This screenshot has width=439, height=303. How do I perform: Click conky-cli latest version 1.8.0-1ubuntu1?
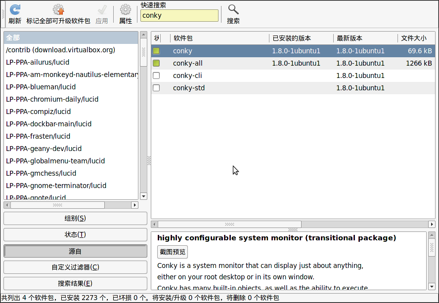point(360,76)
